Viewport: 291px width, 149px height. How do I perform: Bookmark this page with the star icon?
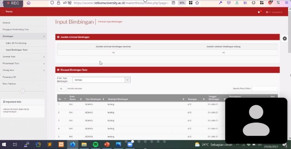point(197,3)
